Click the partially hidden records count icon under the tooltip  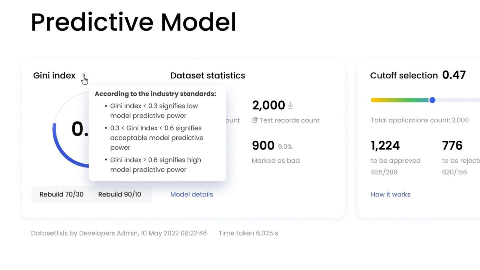[x=233, y=120]
